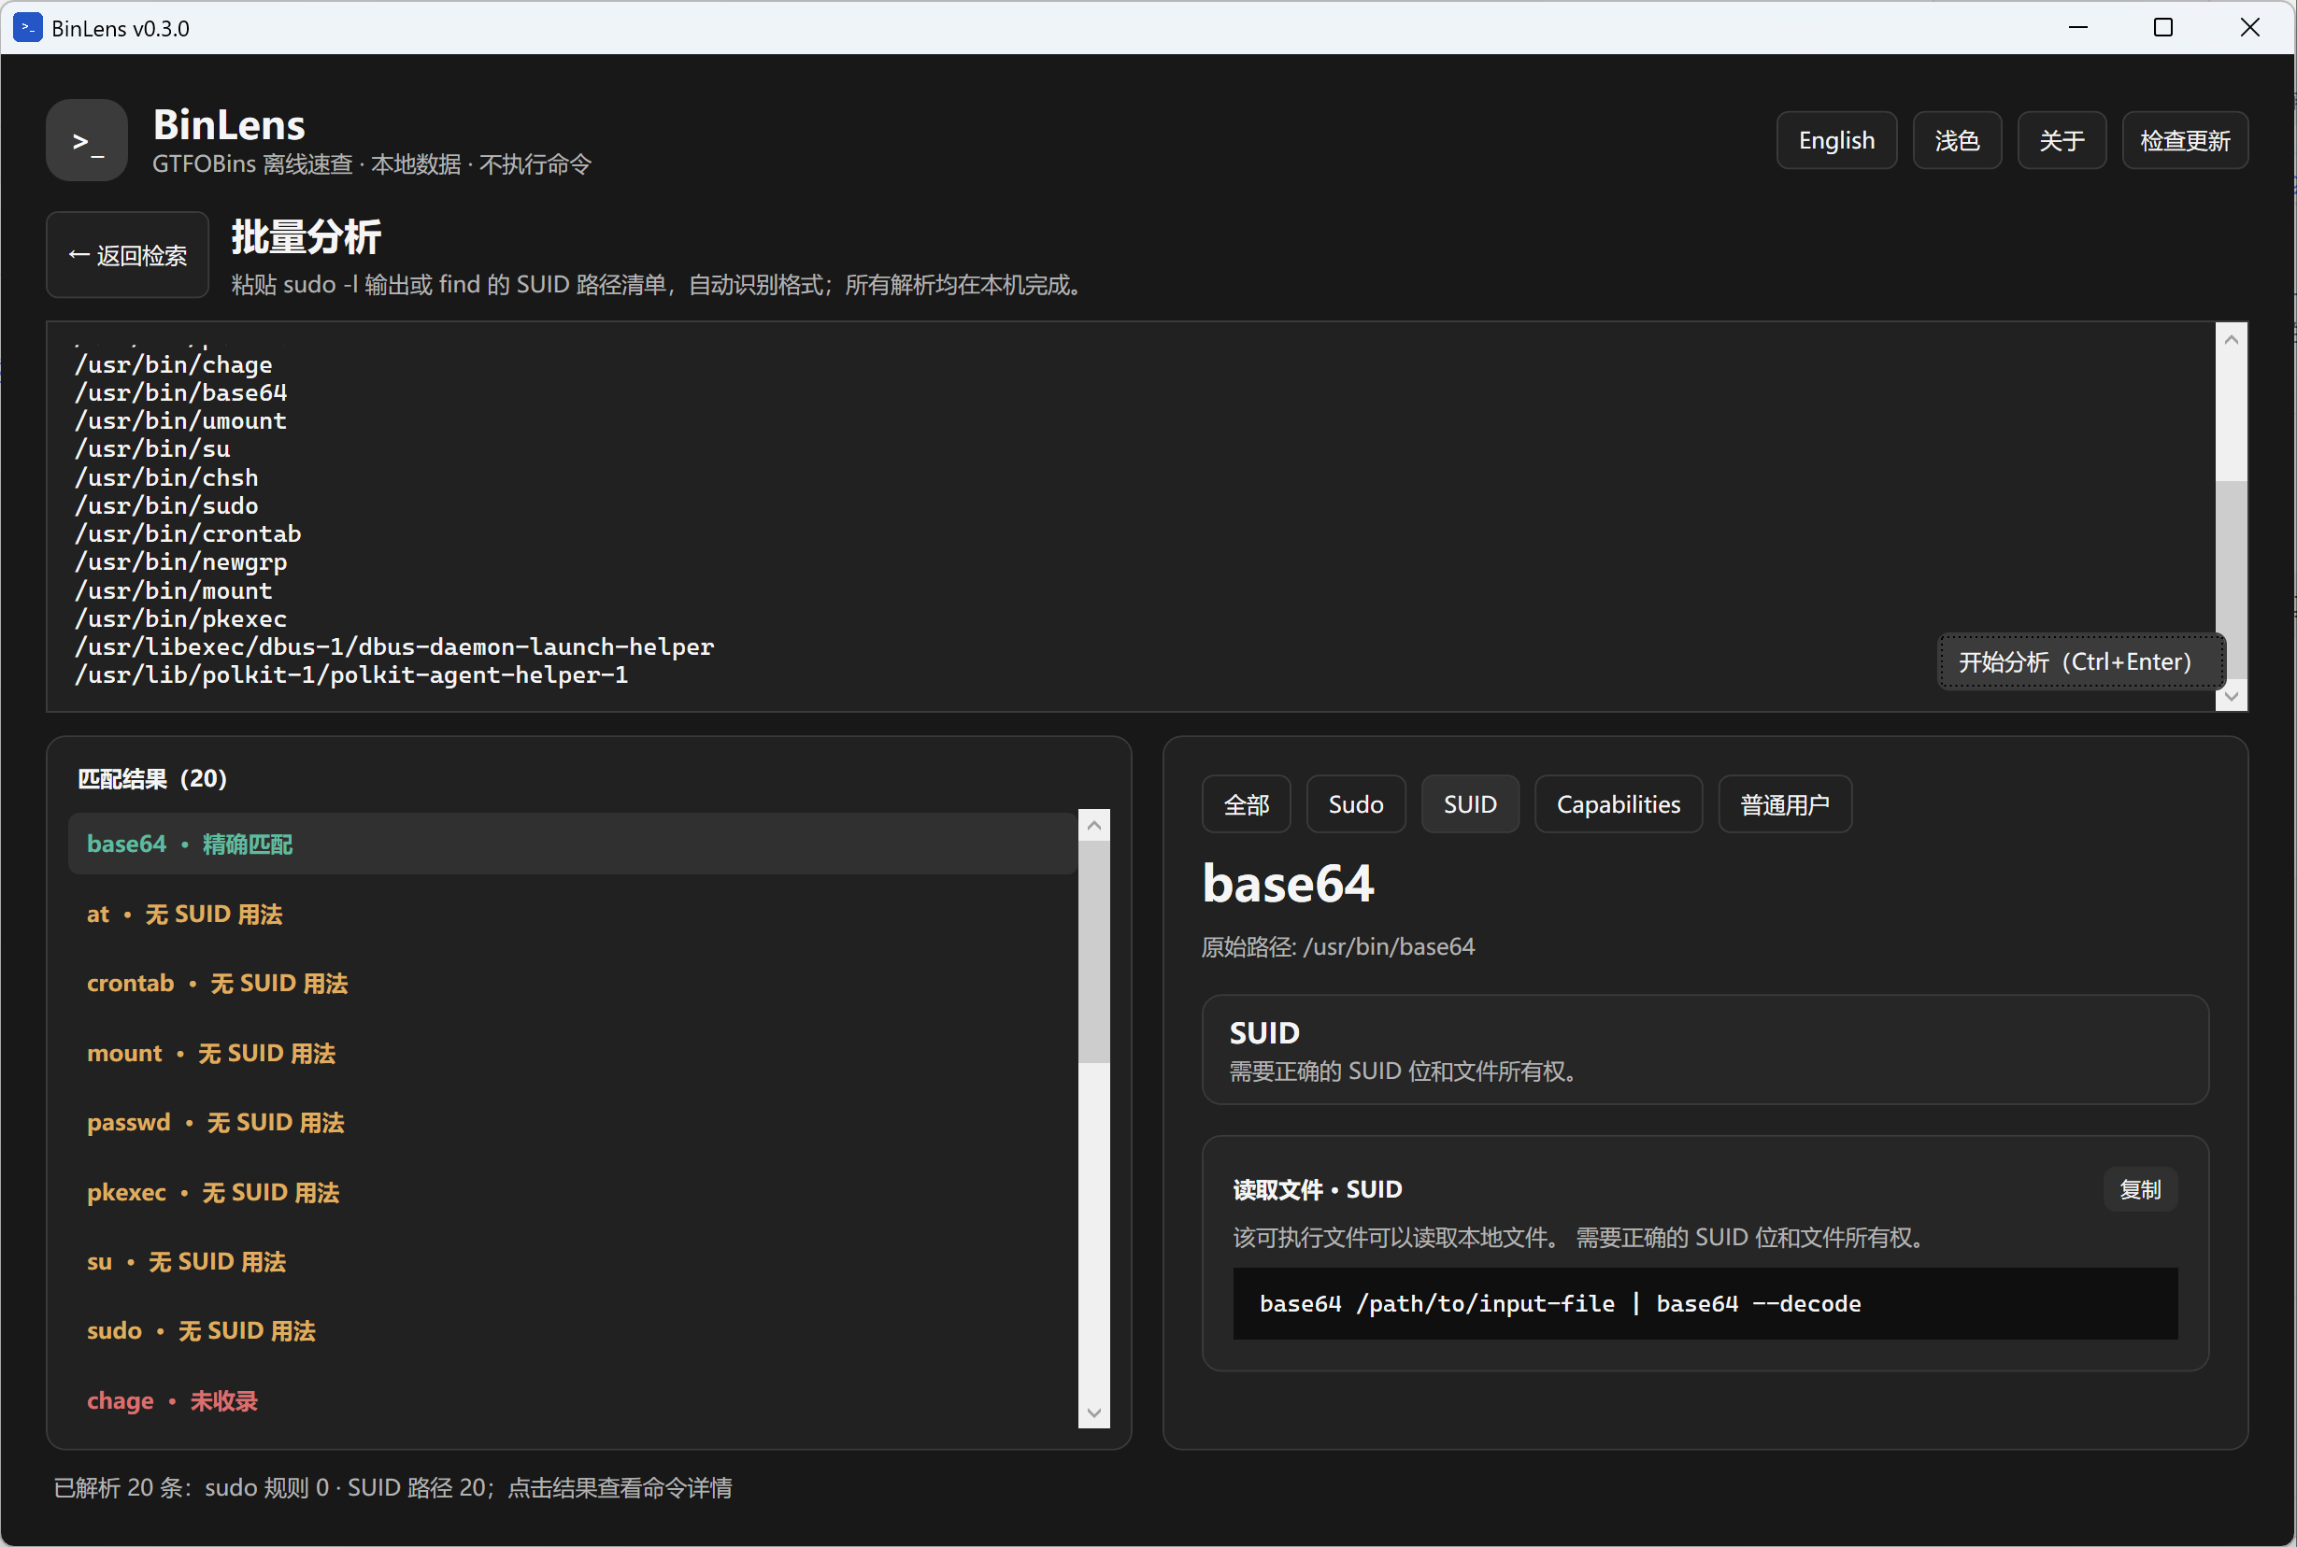Select the su result row
Viewport: 2297px width, 1547px height.
pos(572,1261)
